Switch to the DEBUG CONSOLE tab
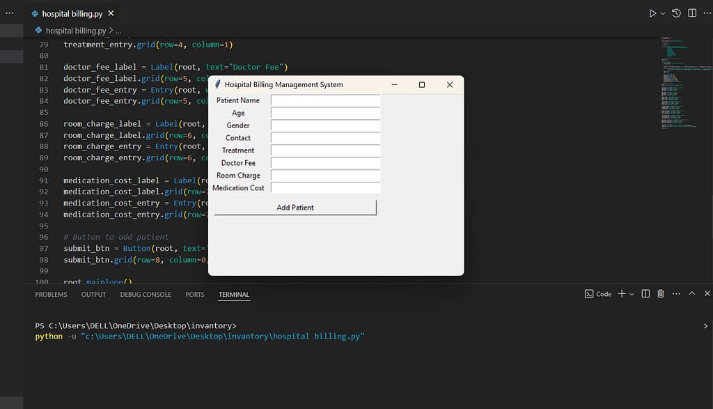Screen dimensions: 713x409 tap(146, 295)
